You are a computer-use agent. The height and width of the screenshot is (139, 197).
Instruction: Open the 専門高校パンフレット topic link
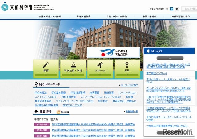157,73
